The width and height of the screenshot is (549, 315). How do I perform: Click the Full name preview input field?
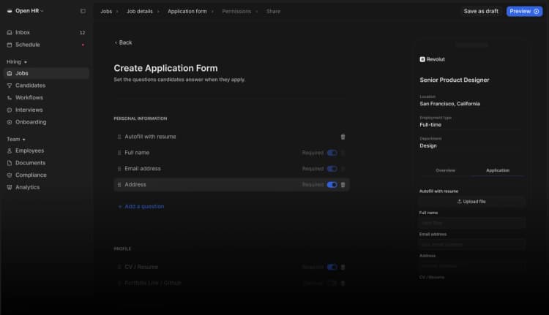(x=471, y=223)
